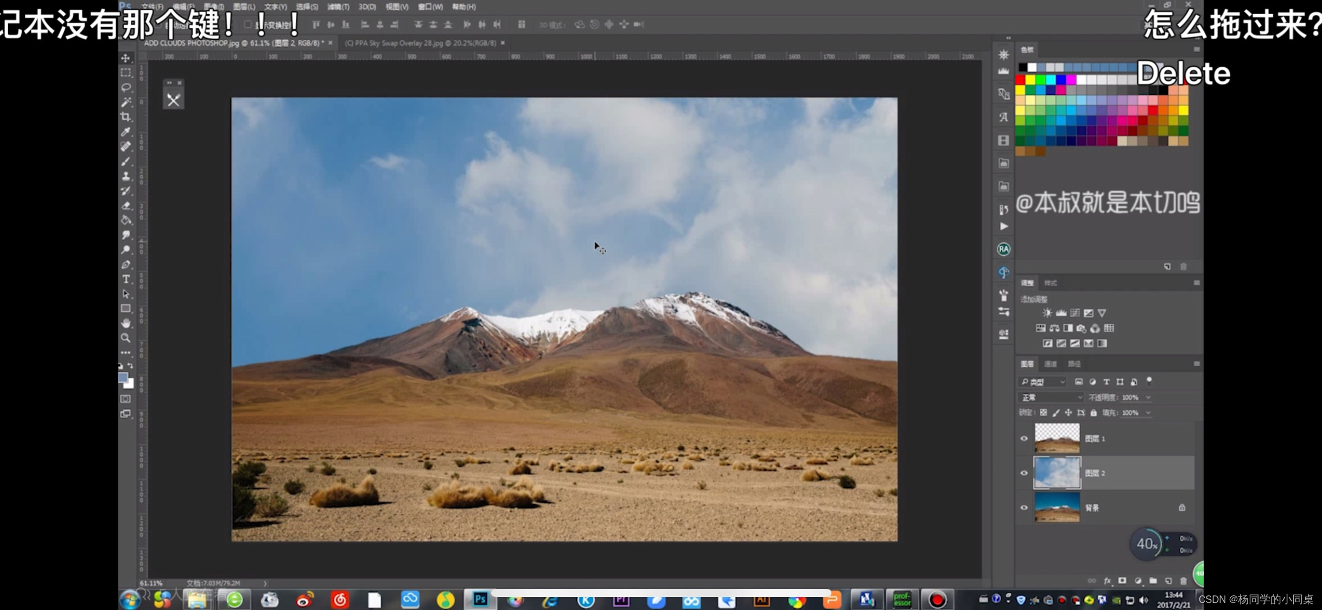Add a layer mask from Layers footer
The width and height of the screenshot is (1322, 610).
1122,581
